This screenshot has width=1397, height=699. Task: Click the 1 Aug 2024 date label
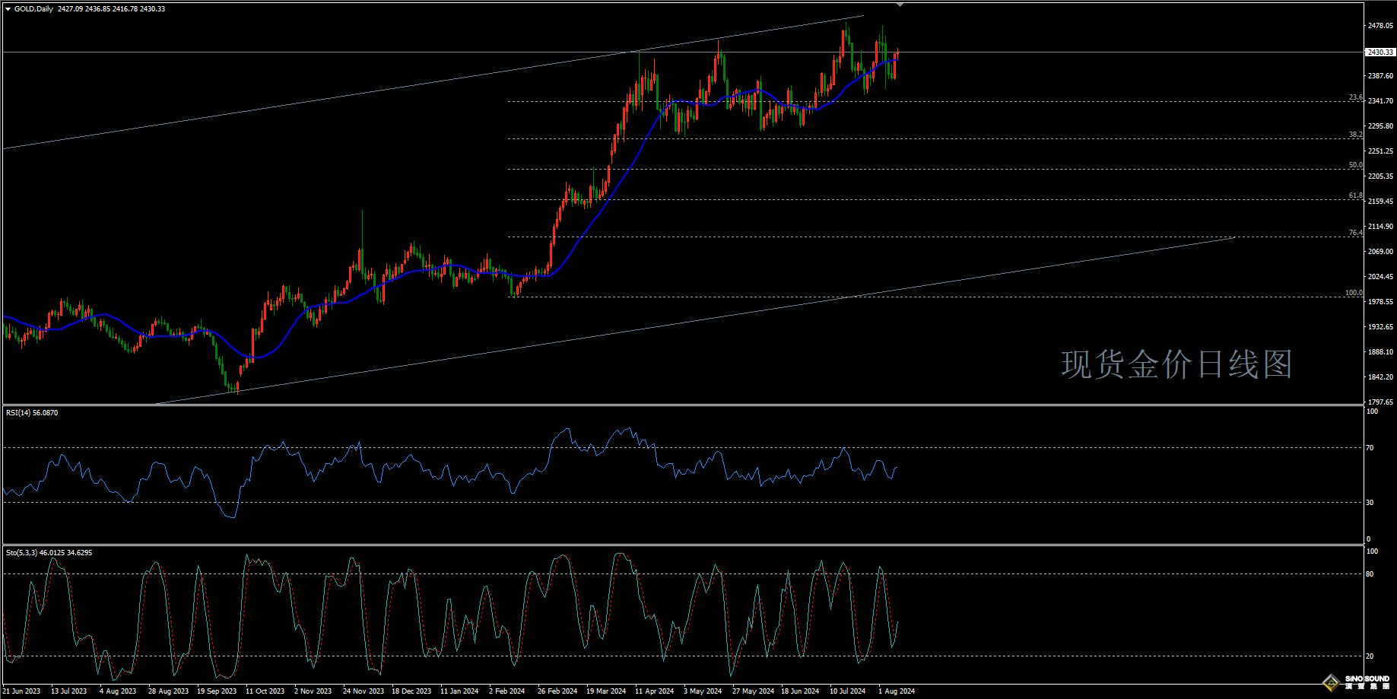tap(897, 691)
